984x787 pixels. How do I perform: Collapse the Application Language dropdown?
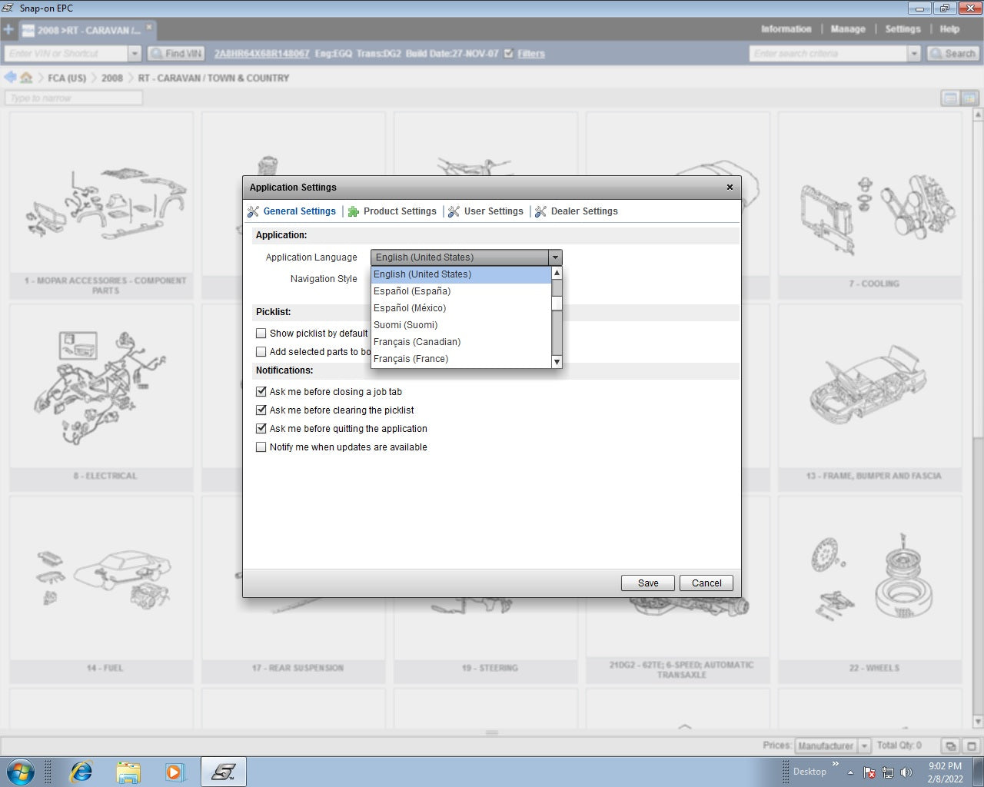point(555,257)
